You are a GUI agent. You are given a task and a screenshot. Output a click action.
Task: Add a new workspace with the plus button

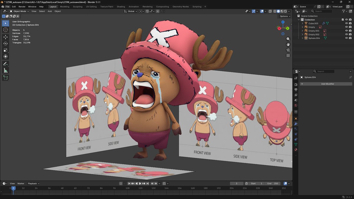(x=205, y=6)
